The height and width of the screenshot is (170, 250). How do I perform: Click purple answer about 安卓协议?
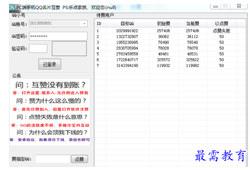(49, 140)
